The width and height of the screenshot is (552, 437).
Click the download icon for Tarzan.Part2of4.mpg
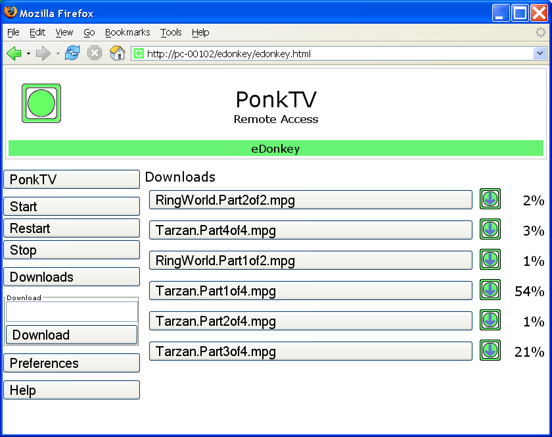click(490, 321)
